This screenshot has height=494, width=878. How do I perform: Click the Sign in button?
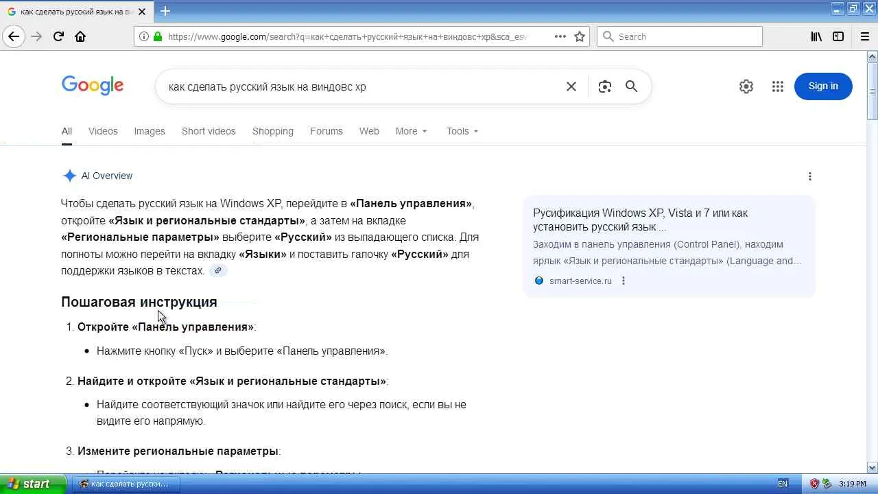[823, 86]
